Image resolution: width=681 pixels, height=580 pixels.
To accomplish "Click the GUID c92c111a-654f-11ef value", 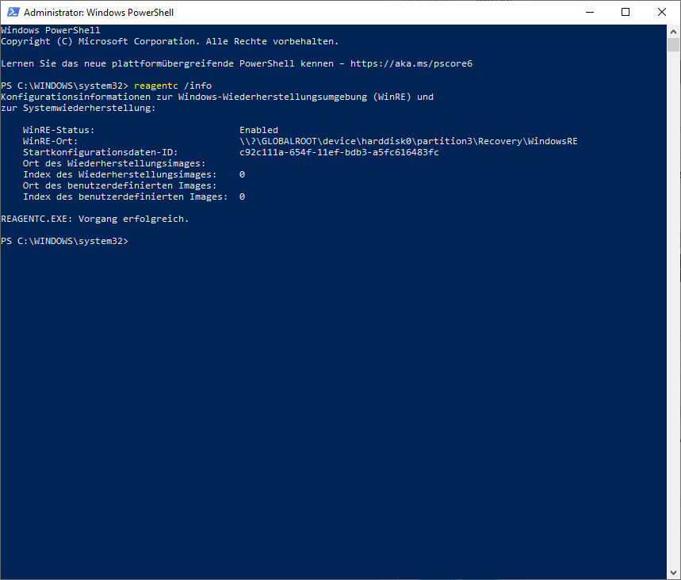I will coord(339,152).
